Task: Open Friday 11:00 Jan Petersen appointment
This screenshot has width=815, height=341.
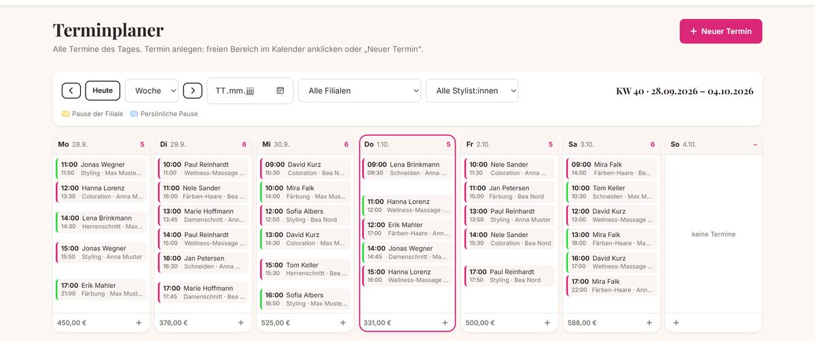Action: [509, 192]
